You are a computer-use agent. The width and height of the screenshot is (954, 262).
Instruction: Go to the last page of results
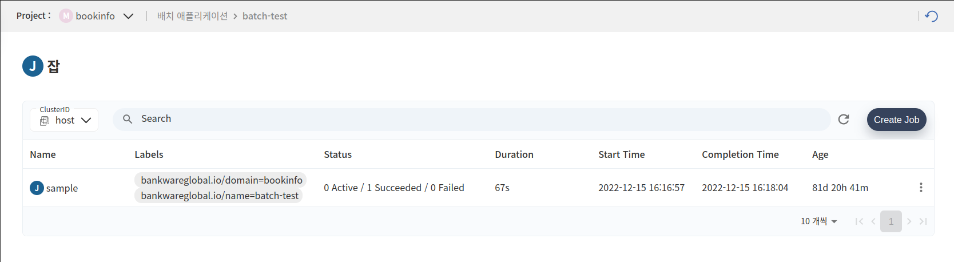tap(923, 221)
